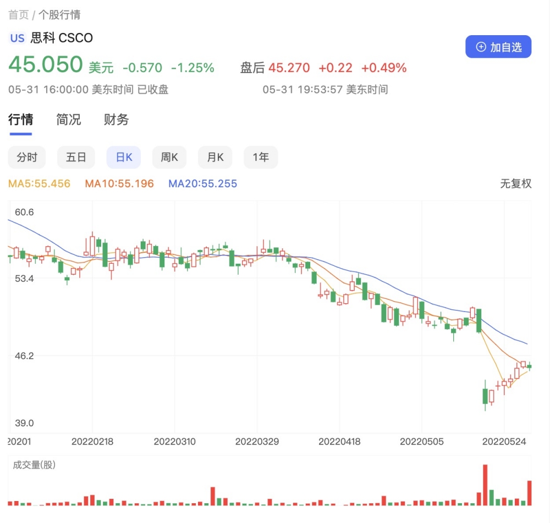This screenshot has height=523, width=550.
Task: Click the plus icon in 加自选 button
Action: point(481,47)
